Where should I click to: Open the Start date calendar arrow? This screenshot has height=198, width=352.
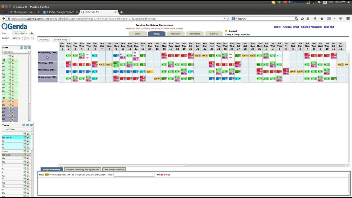[x=26, y=33]
